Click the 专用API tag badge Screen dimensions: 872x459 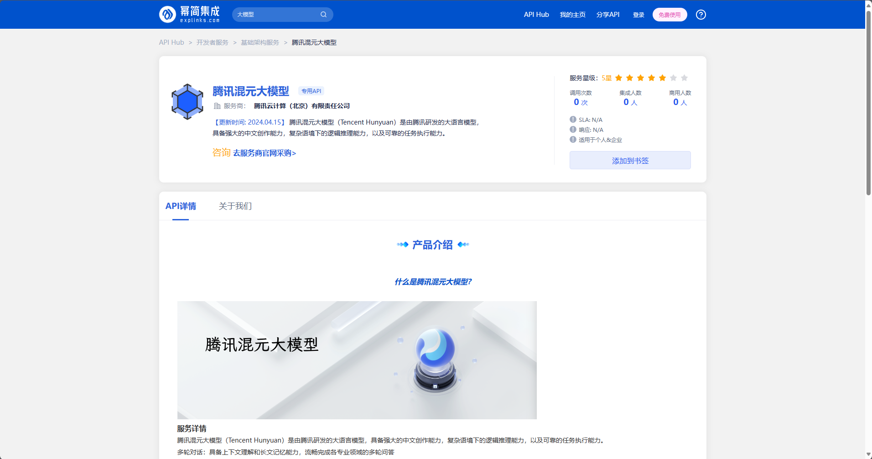click(x=311, y=91)
